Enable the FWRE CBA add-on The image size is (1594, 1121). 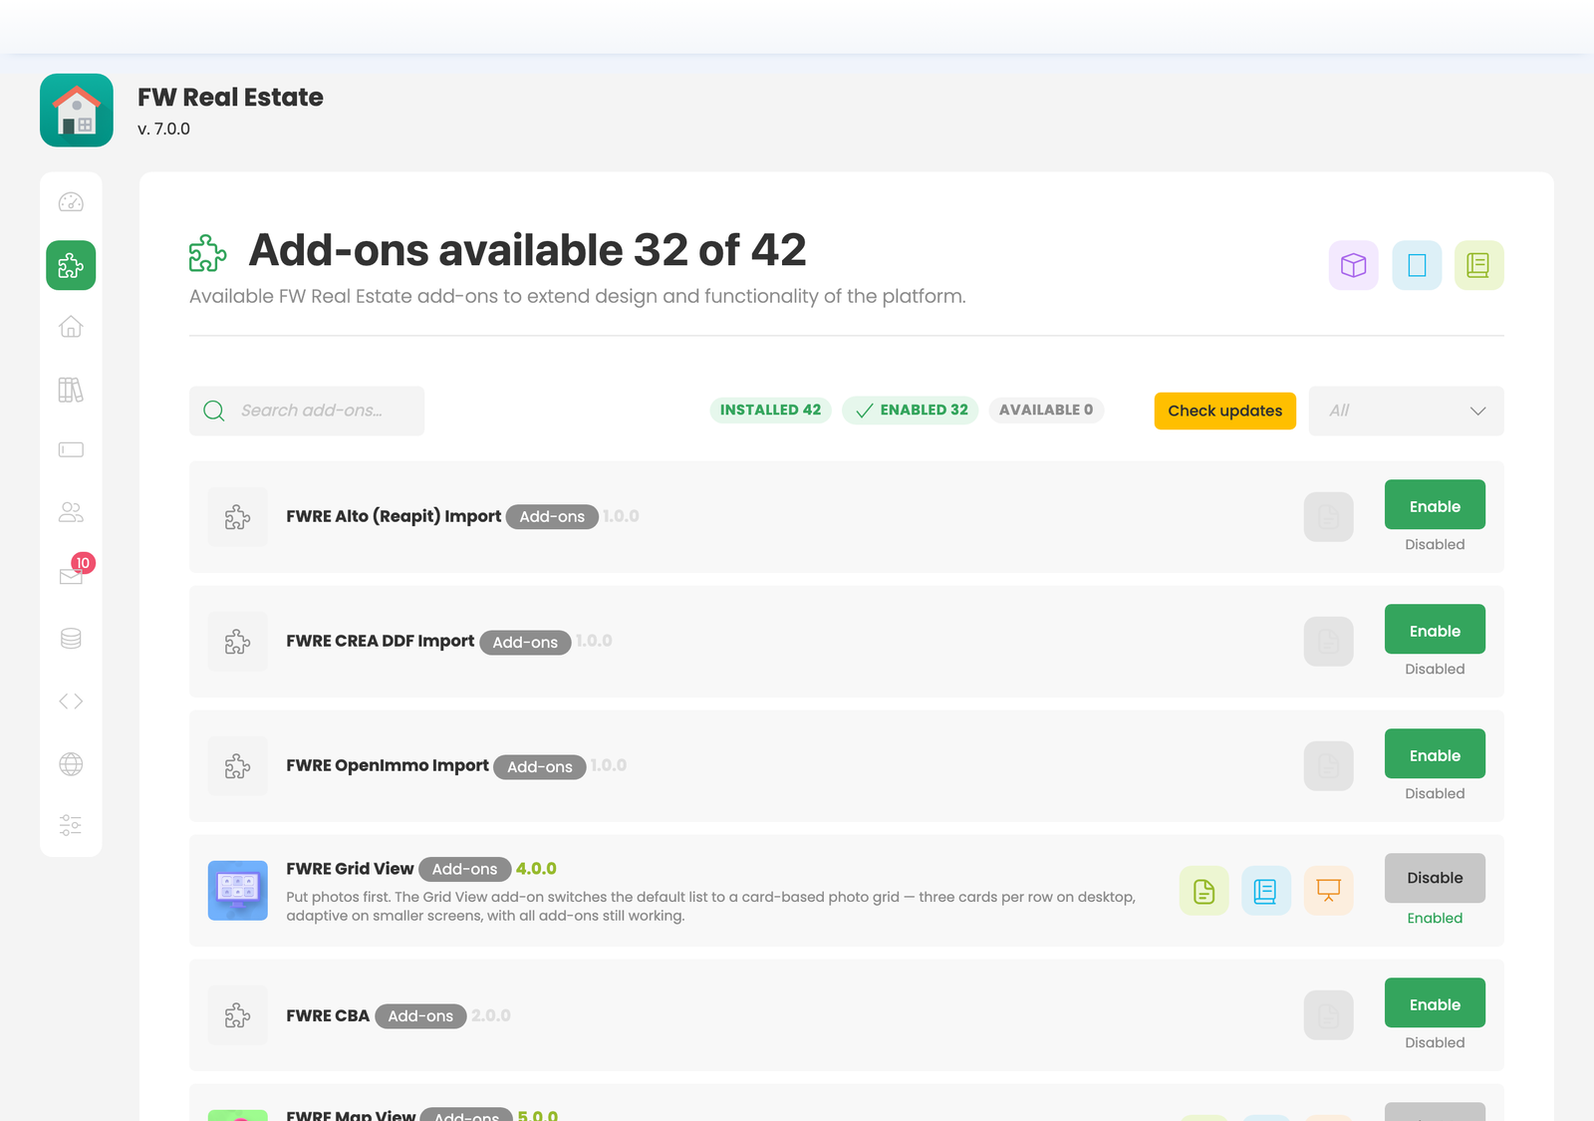point(1435,1002)
